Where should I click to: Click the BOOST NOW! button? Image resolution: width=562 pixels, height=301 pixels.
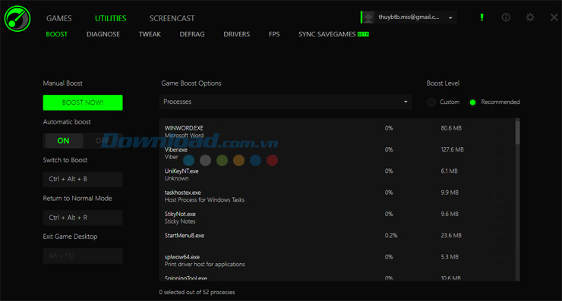point(83,102)
